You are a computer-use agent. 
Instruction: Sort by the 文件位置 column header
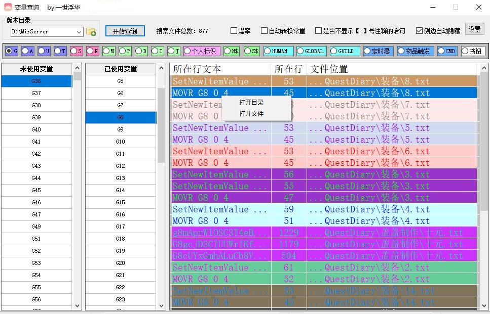coord(392,69)
